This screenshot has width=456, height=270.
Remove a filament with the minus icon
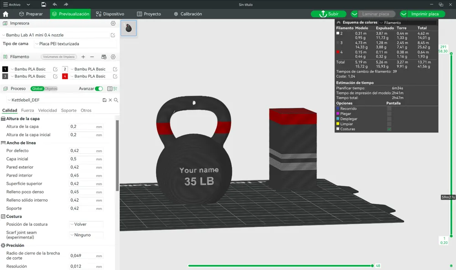click(x=92, y=57)
